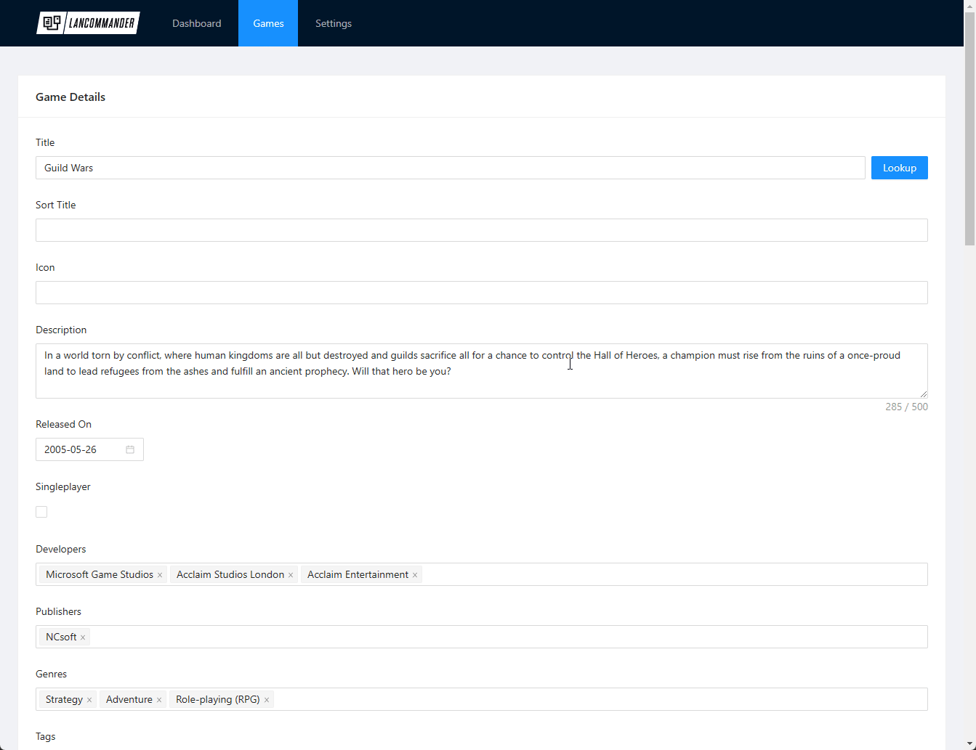Remove the Strategy genre tag
Image resolution: width=976 pixels, height=750 pixels.
point(89,700)
